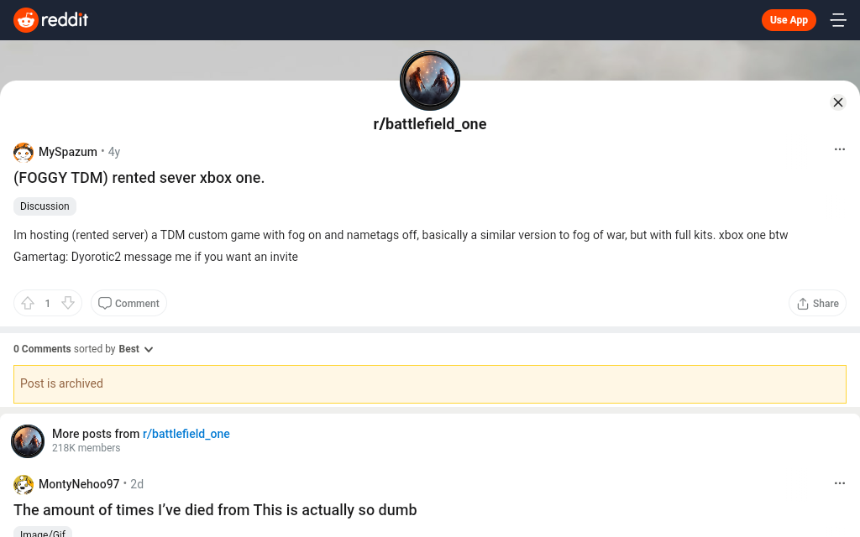The height and width of the screenshot is (537, 860).
Task: Click the '0 Comments' count text
Action: point(42,349)
